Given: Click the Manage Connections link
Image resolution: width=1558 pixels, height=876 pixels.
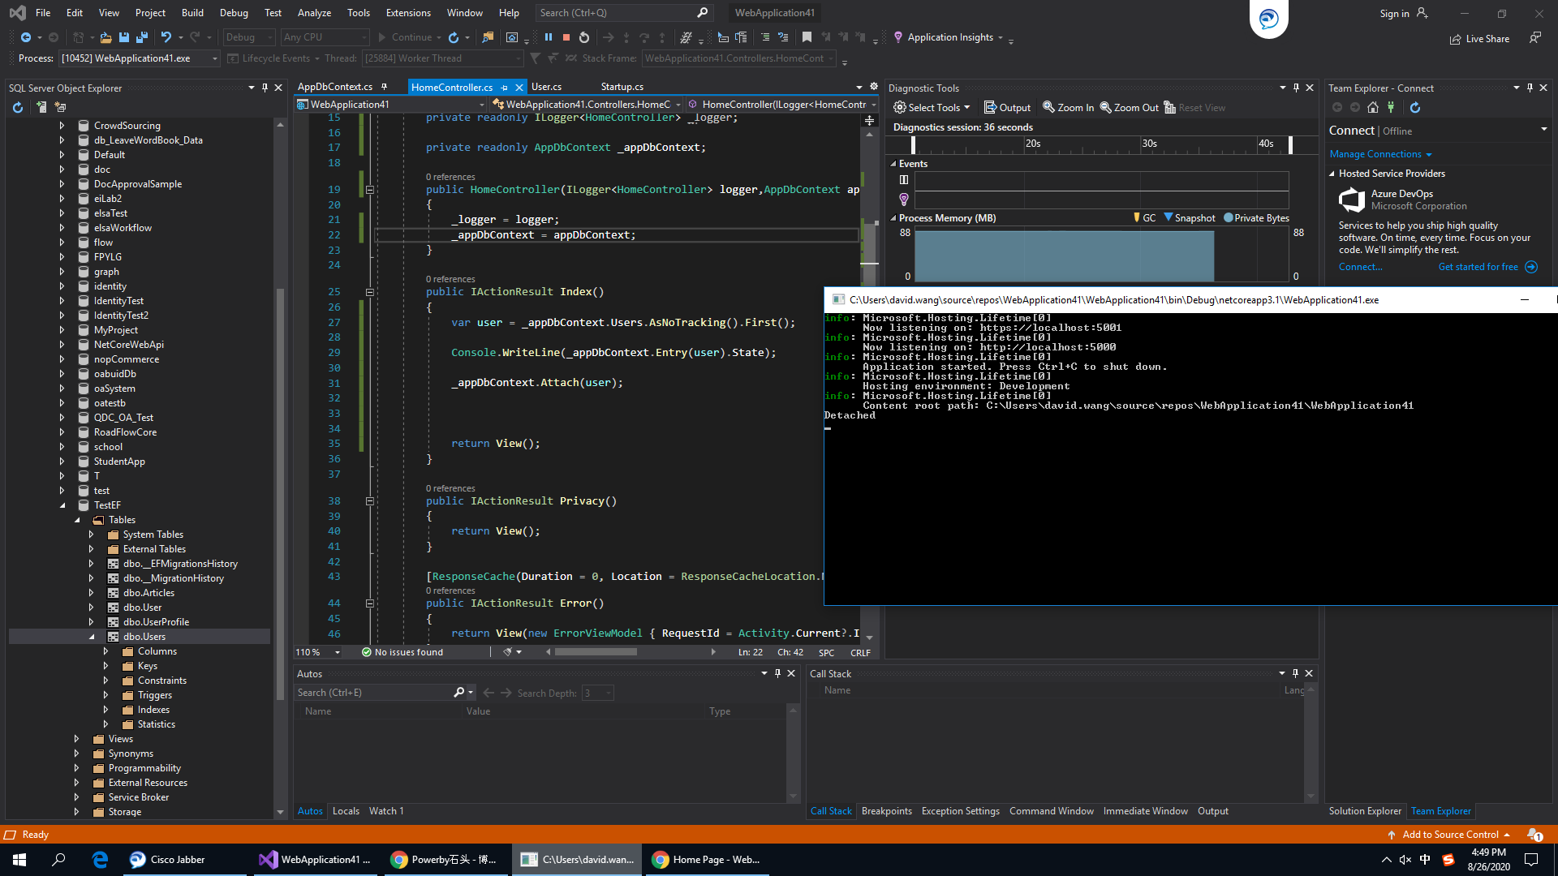Looking at the screenshot, I should point(1375,154).
